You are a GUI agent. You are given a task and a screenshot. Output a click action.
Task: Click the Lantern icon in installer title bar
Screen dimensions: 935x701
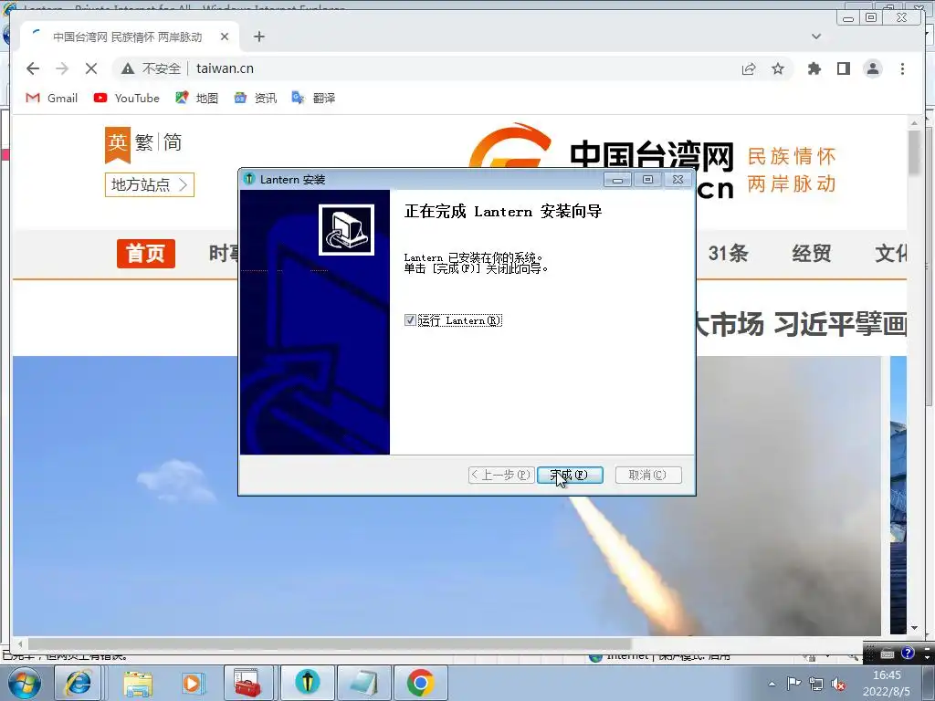pyautogui.click(x=249, y=179)
